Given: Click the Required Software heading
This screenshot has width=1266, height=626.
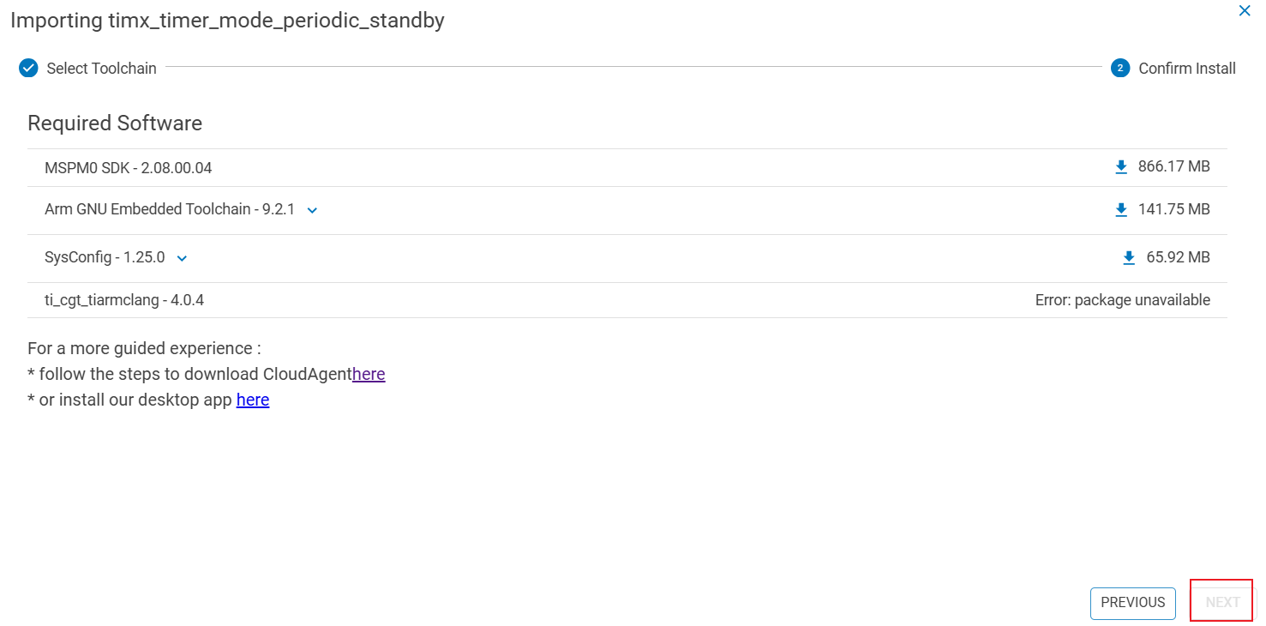Looking at the screenshot, I should point(115,123).
